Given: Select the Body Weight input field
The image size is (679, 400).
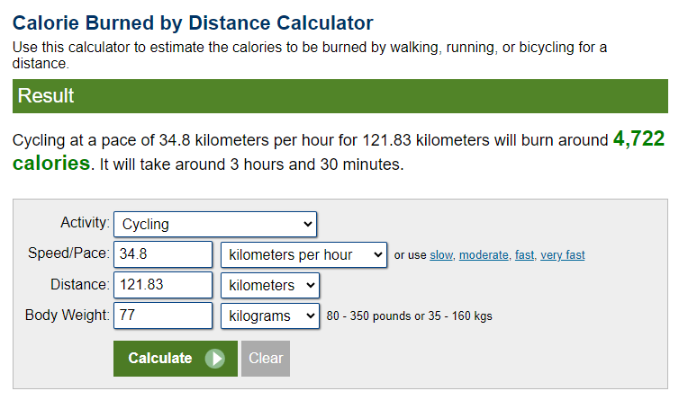Looking at the screenshot, I should click(x=163, y=316).
